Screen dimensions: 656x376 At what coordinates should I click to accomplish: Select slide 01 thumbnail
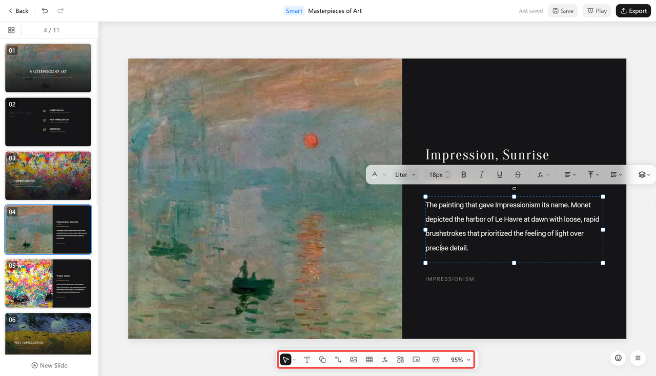[x=48, y=68]
